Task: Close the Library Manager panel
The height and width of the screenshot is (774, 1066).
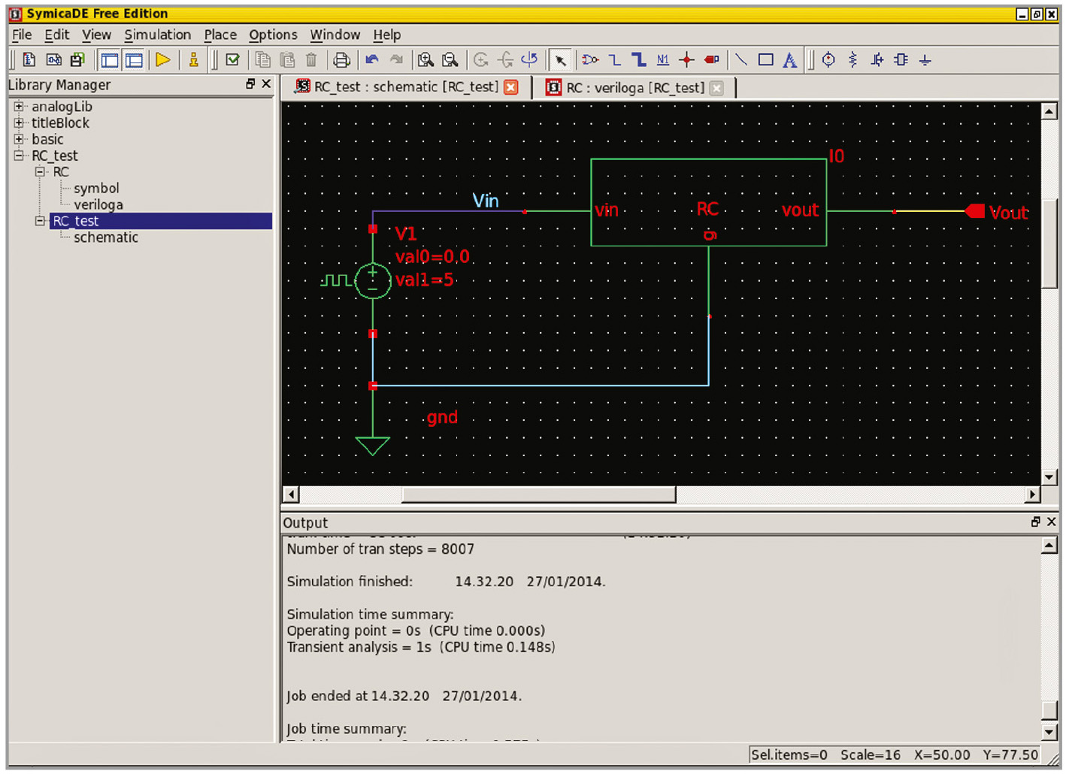Action: [x=266, y=84]
